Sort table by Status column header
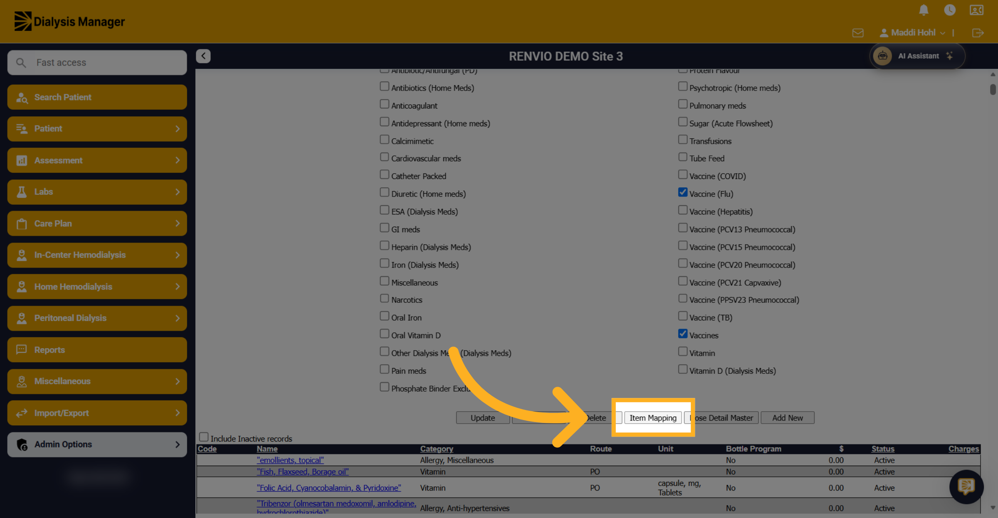 coord(883,449)
